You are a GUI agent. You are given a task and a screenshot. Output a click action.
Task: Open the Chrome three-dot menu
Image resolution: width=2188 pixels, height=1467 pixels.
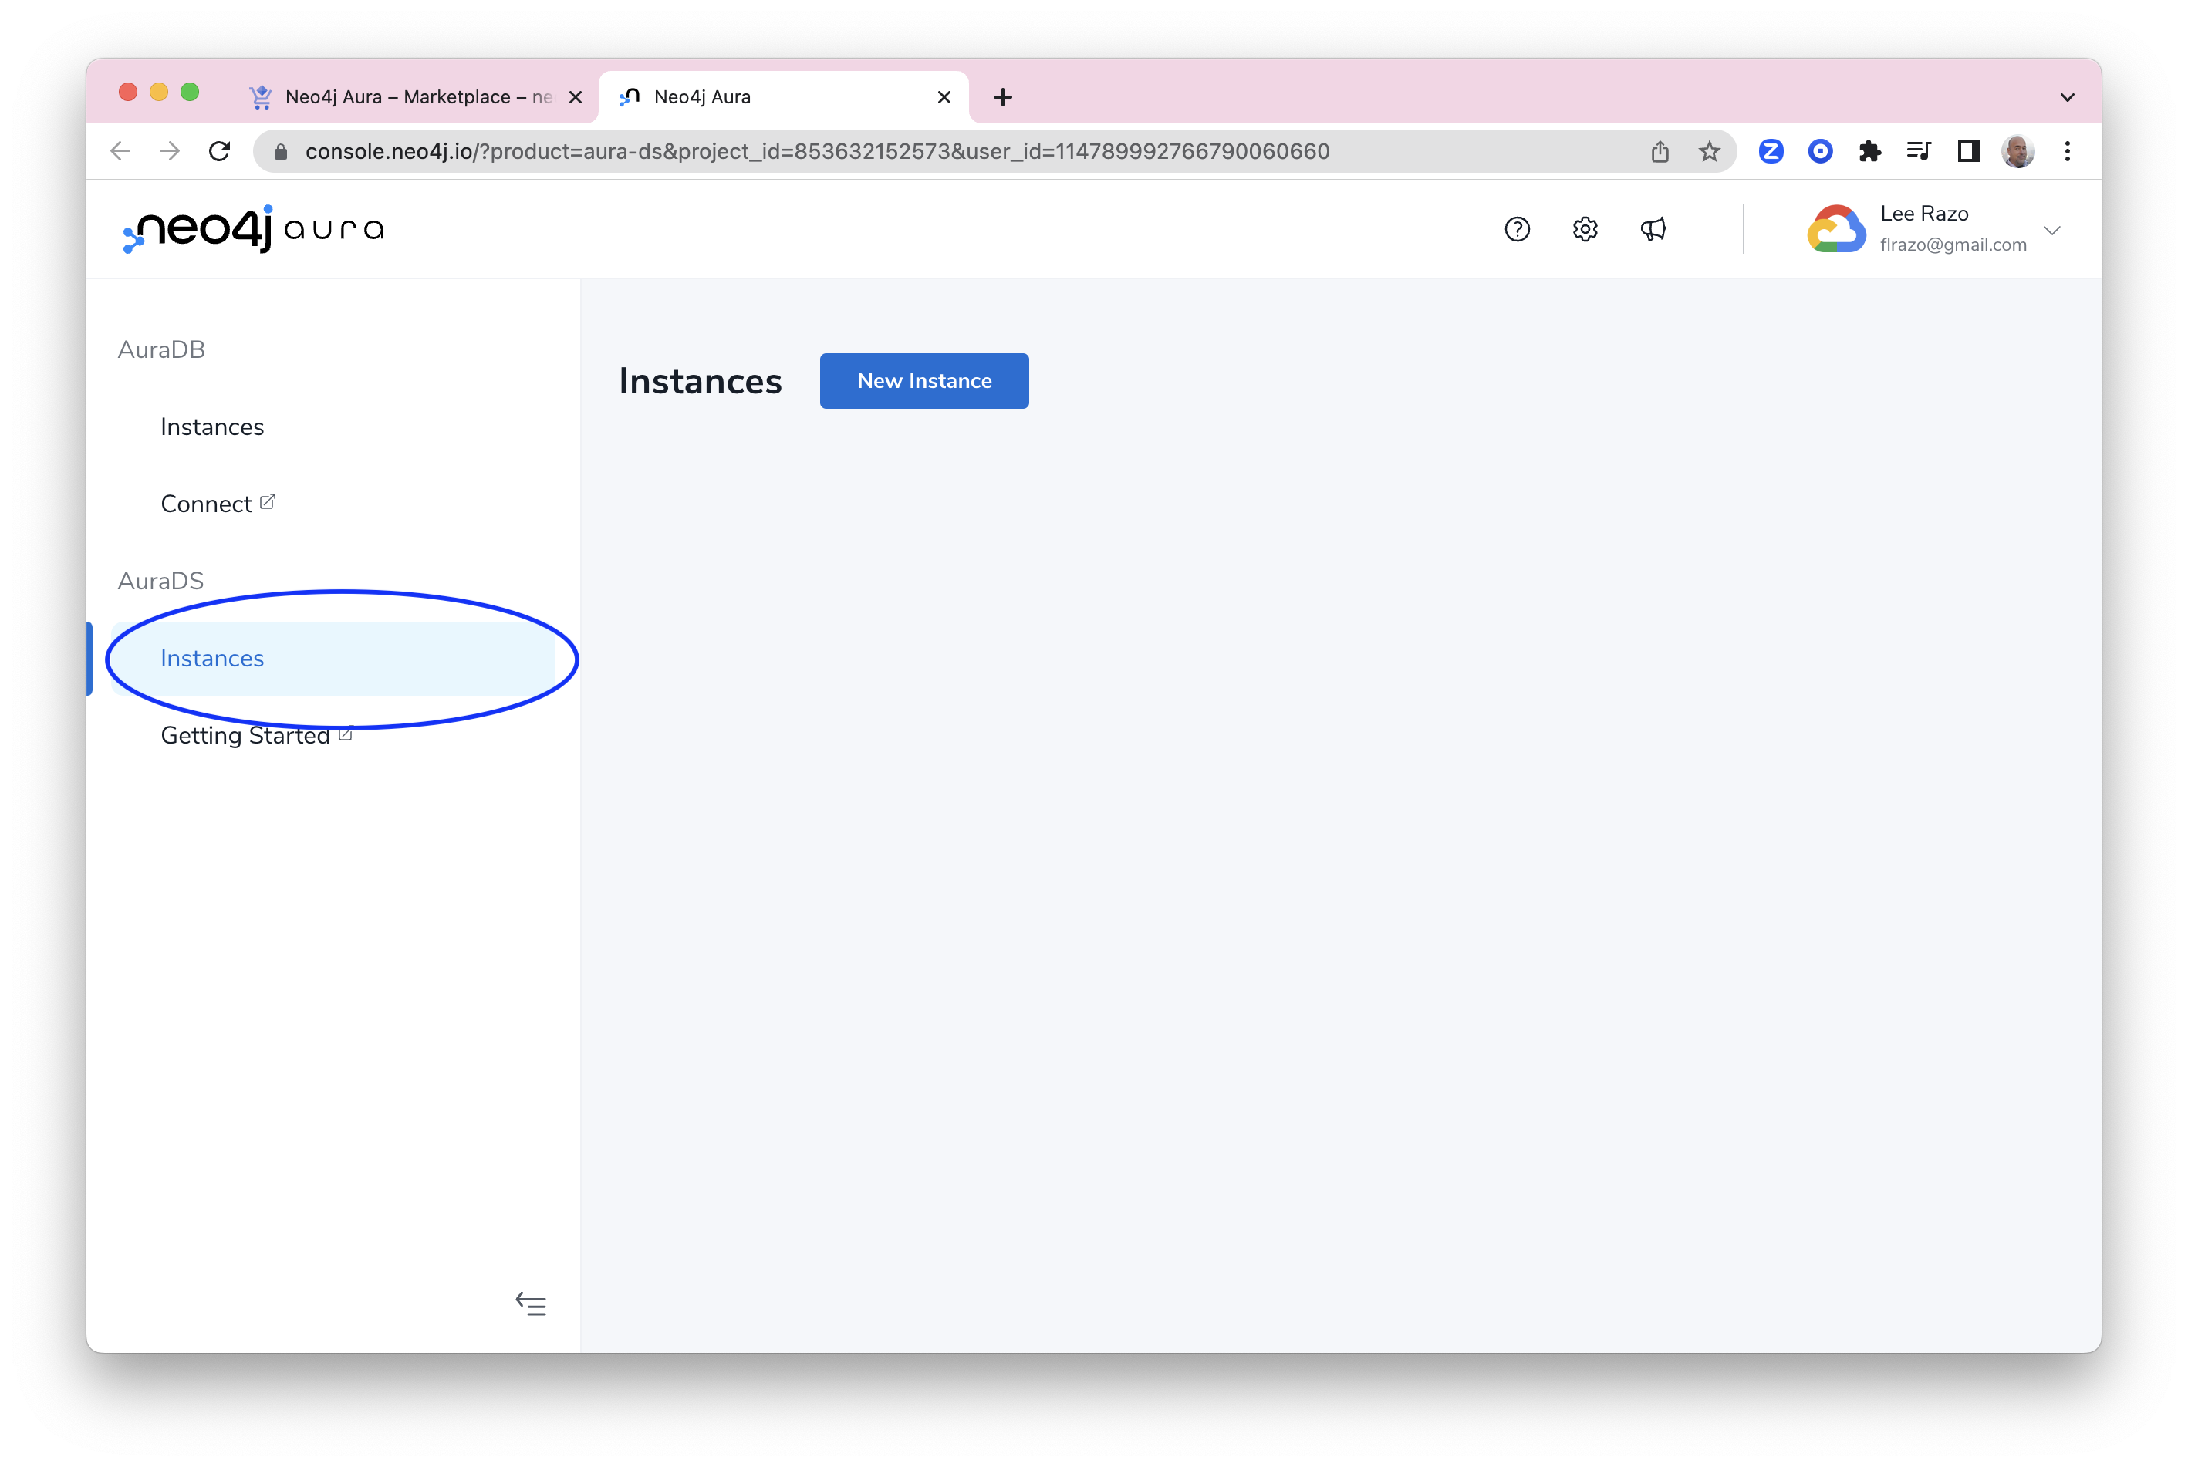pyautogui.click(x=2068, y=152)
